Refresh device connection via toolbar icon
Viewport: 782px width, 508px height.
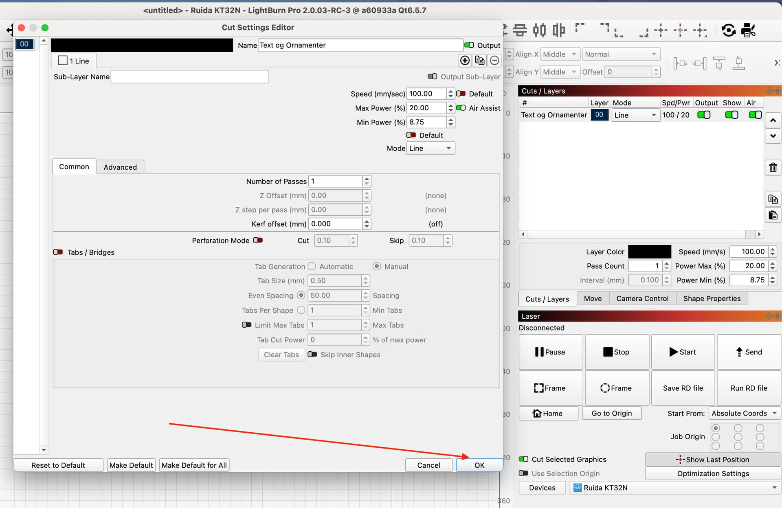729,30
